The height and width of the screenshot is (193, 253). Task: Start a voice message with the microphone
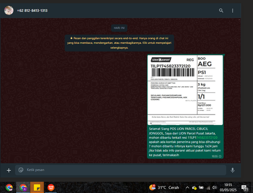point(233,170)
